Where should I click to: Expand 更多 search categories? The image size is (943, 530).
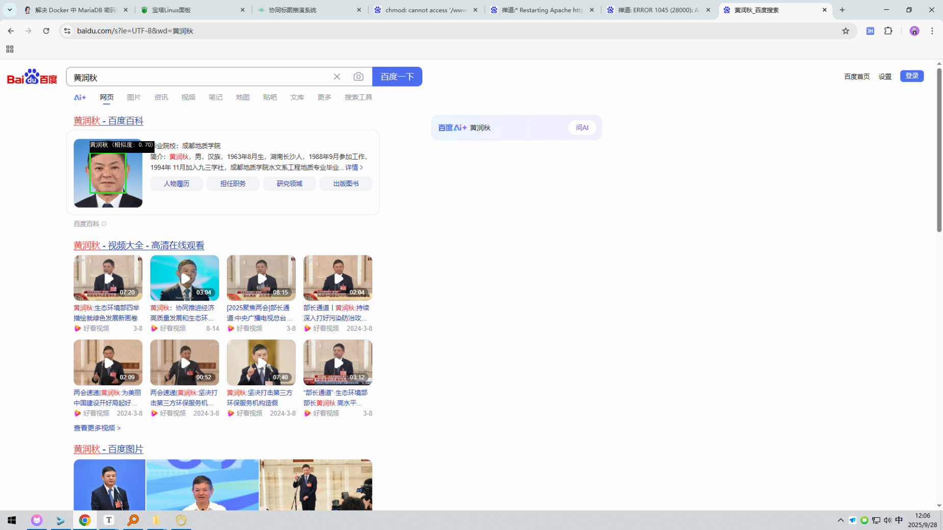(324, 97)
